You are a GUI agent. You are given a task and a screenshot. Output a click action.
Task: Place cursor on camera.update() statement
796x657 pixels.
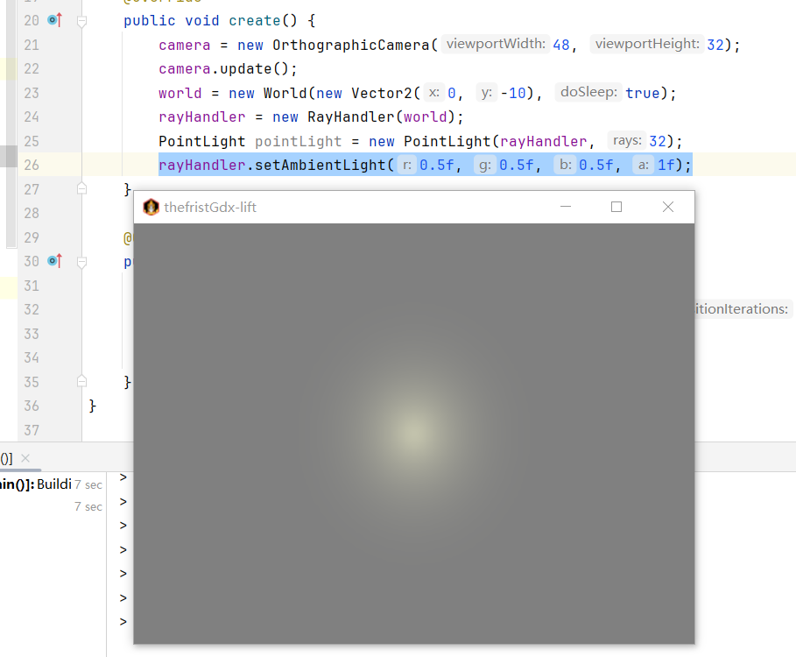(x=228, y=68)
